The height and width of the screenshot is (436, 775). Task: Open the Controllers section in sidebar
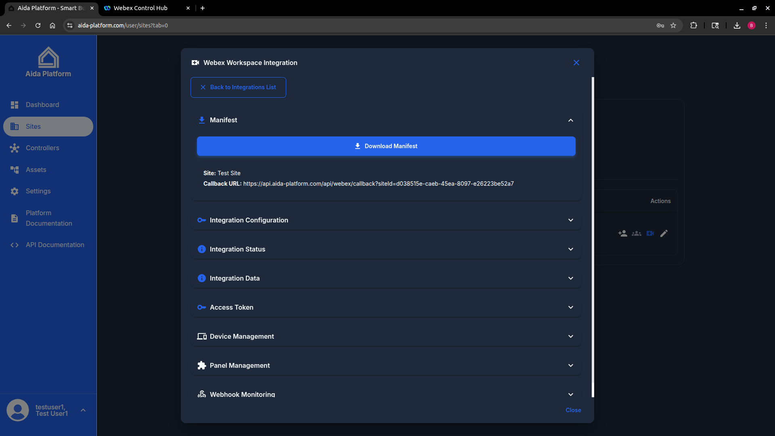tap(42, 148)
